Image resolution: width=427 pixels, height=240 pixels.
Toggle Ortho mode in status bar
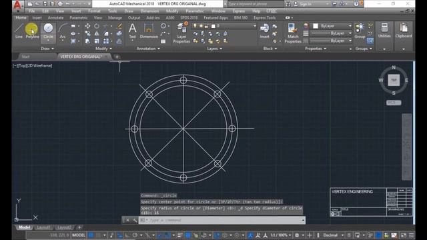pyautogui.click(x=127, y=235)
